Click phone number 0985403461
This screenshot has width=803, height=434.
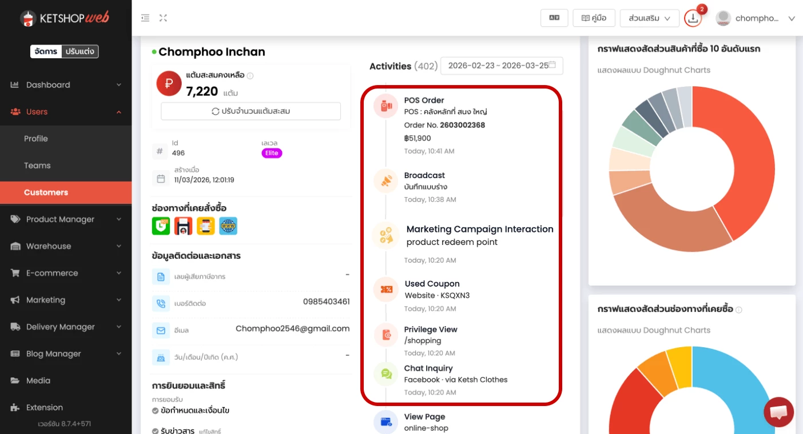[326, 302]
